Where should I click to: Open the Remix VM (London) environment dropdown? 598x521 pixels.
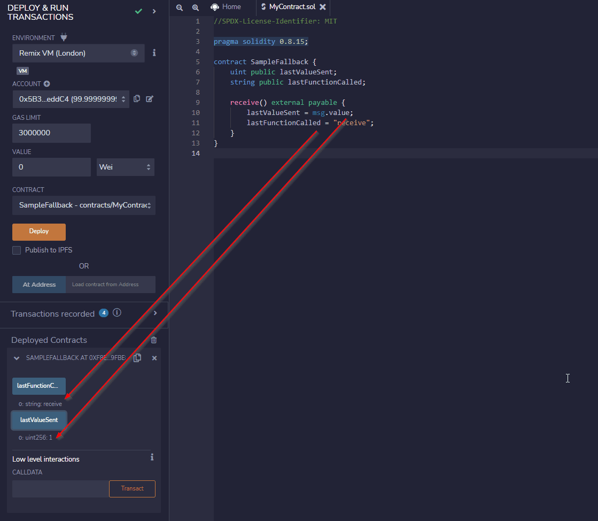point(78,53)
